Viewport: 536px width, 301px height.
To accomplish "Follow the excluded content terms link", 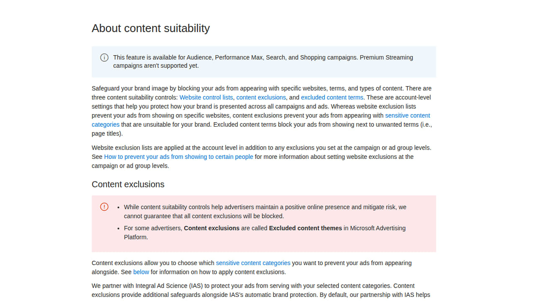I will point(332,97).
